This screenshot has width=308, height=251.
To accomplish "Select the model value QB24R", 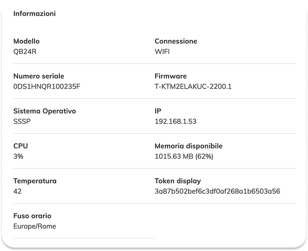I will point(25,52).
